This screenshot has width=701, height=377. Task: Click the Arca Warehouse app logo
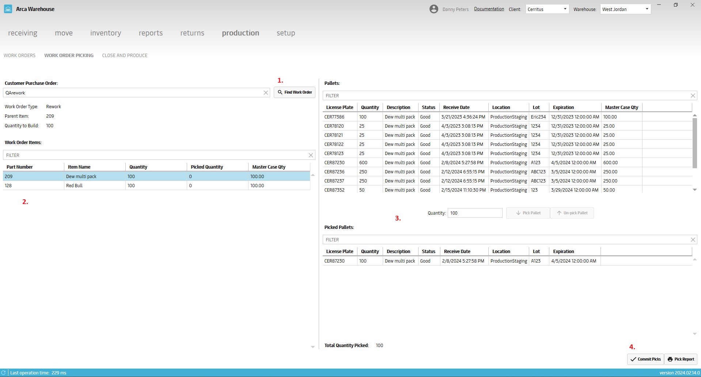8,9
